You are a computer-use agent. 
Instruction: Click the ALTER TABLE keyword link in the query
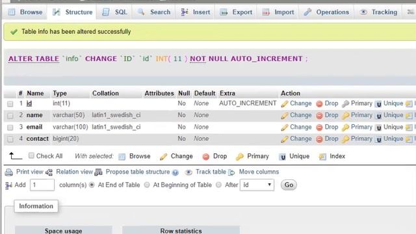click(x=34, y=58)
